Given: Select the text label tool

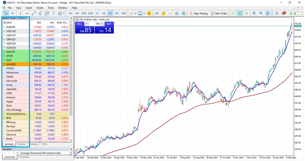Looking at the screenshot, I should pyautogui.click(x=54, y=13).
